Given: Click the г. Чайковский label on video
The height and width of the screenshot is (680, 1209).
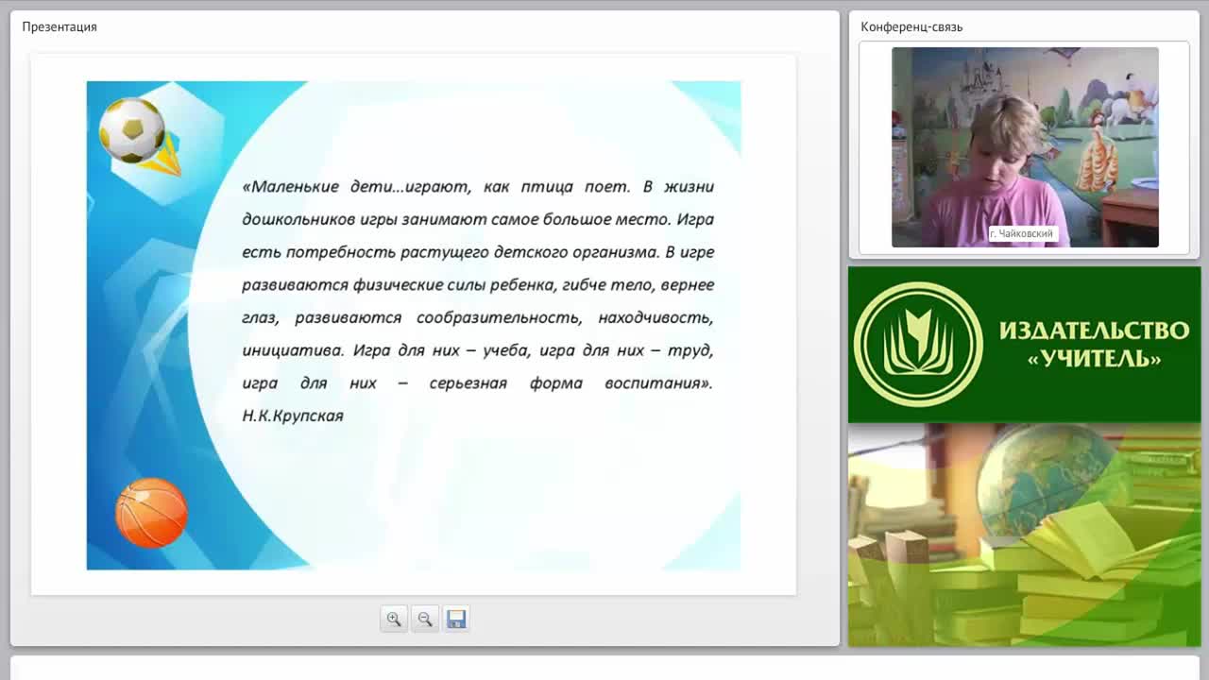Looking at the screenshot, I should (x=1021, y=233).
